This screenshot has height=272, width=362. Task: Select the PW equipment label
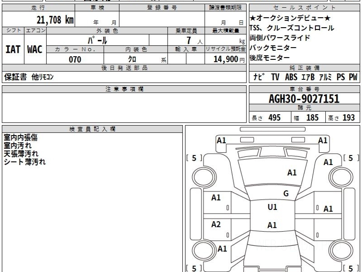353,77
